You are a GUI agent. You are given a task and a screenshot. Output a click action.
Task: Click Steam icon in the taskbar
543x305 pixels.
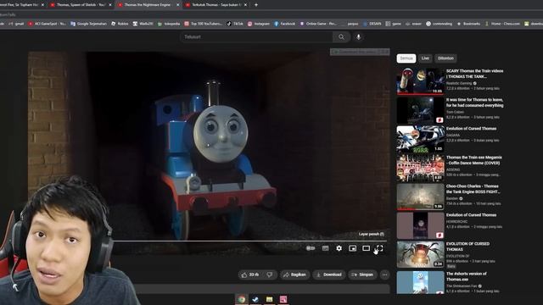(x=255, y=299)
